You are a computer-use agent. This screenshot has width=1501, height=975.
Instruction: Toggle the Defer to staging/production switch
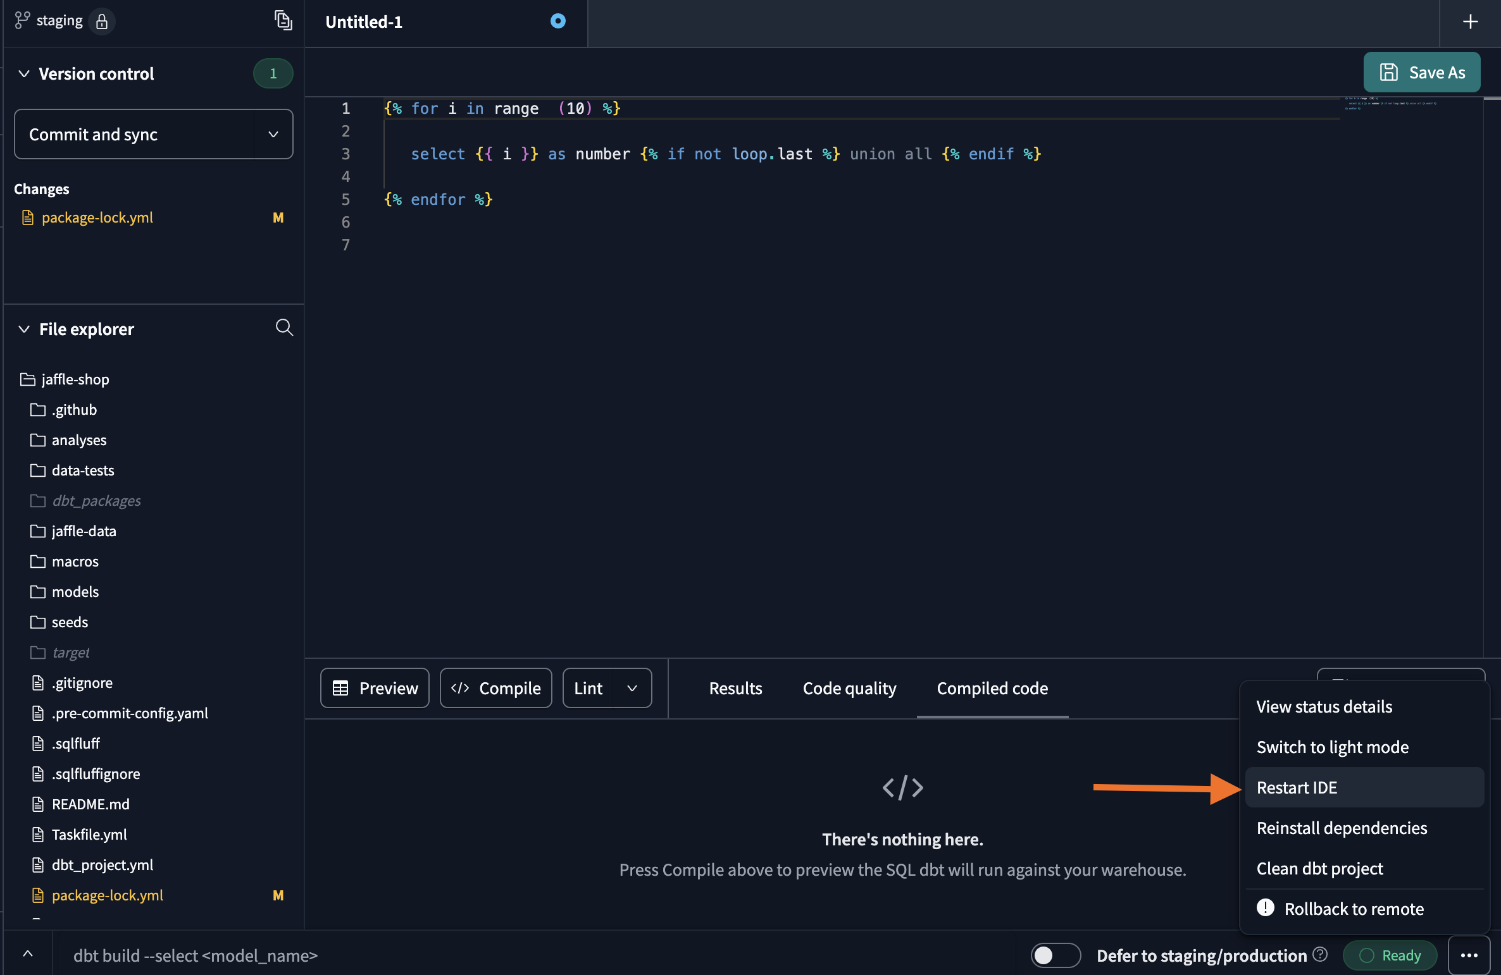tap(1055, 955)
